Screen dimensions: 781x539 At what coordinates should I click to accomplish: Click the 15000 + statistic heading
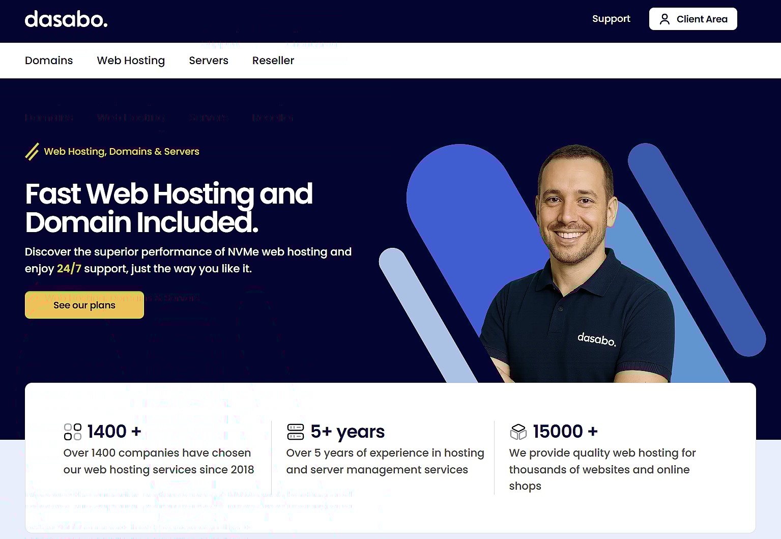[565, 432]
